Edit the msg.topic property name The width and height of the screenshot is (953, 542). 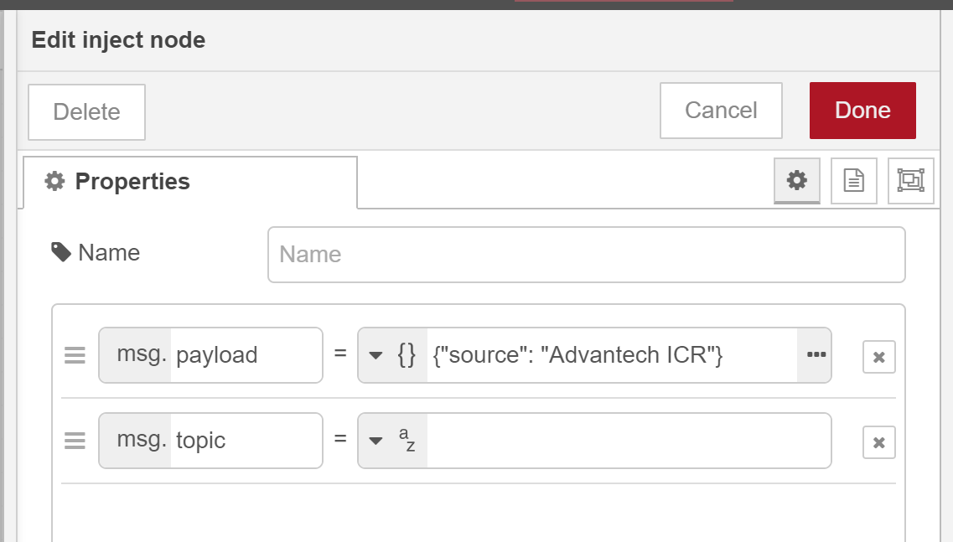(x=245, y=441)
